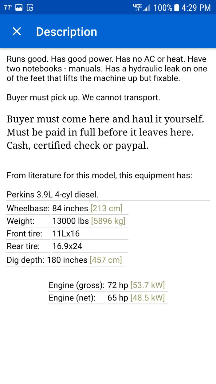
Task: Tap the Dig depth value 180 inches
Action: point(67,260)
